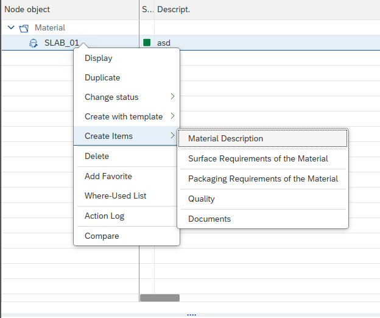Choose Duplicate in the context menu
380x318 pixels.
(x=102, y=77)
